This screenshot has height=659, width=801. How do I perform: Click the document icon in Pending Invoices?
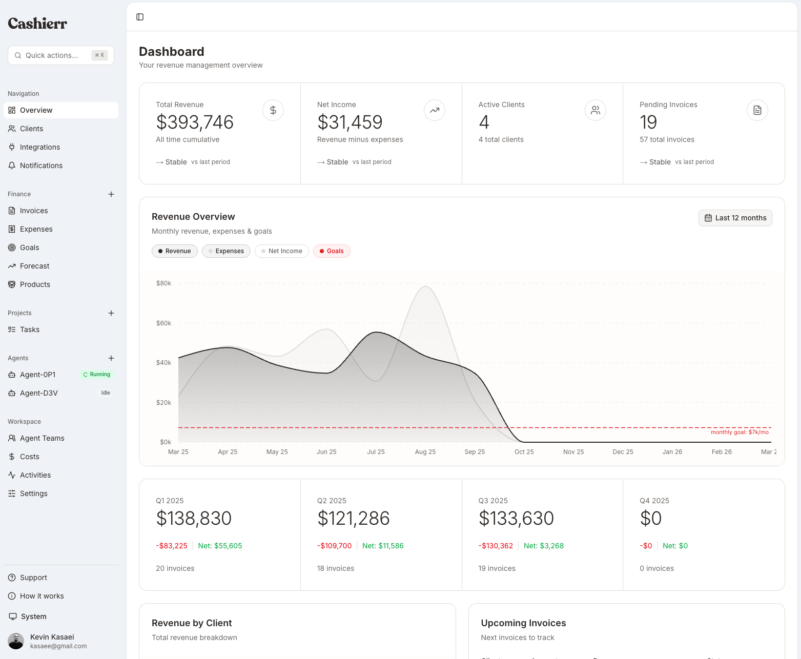[x=757, y=110]
